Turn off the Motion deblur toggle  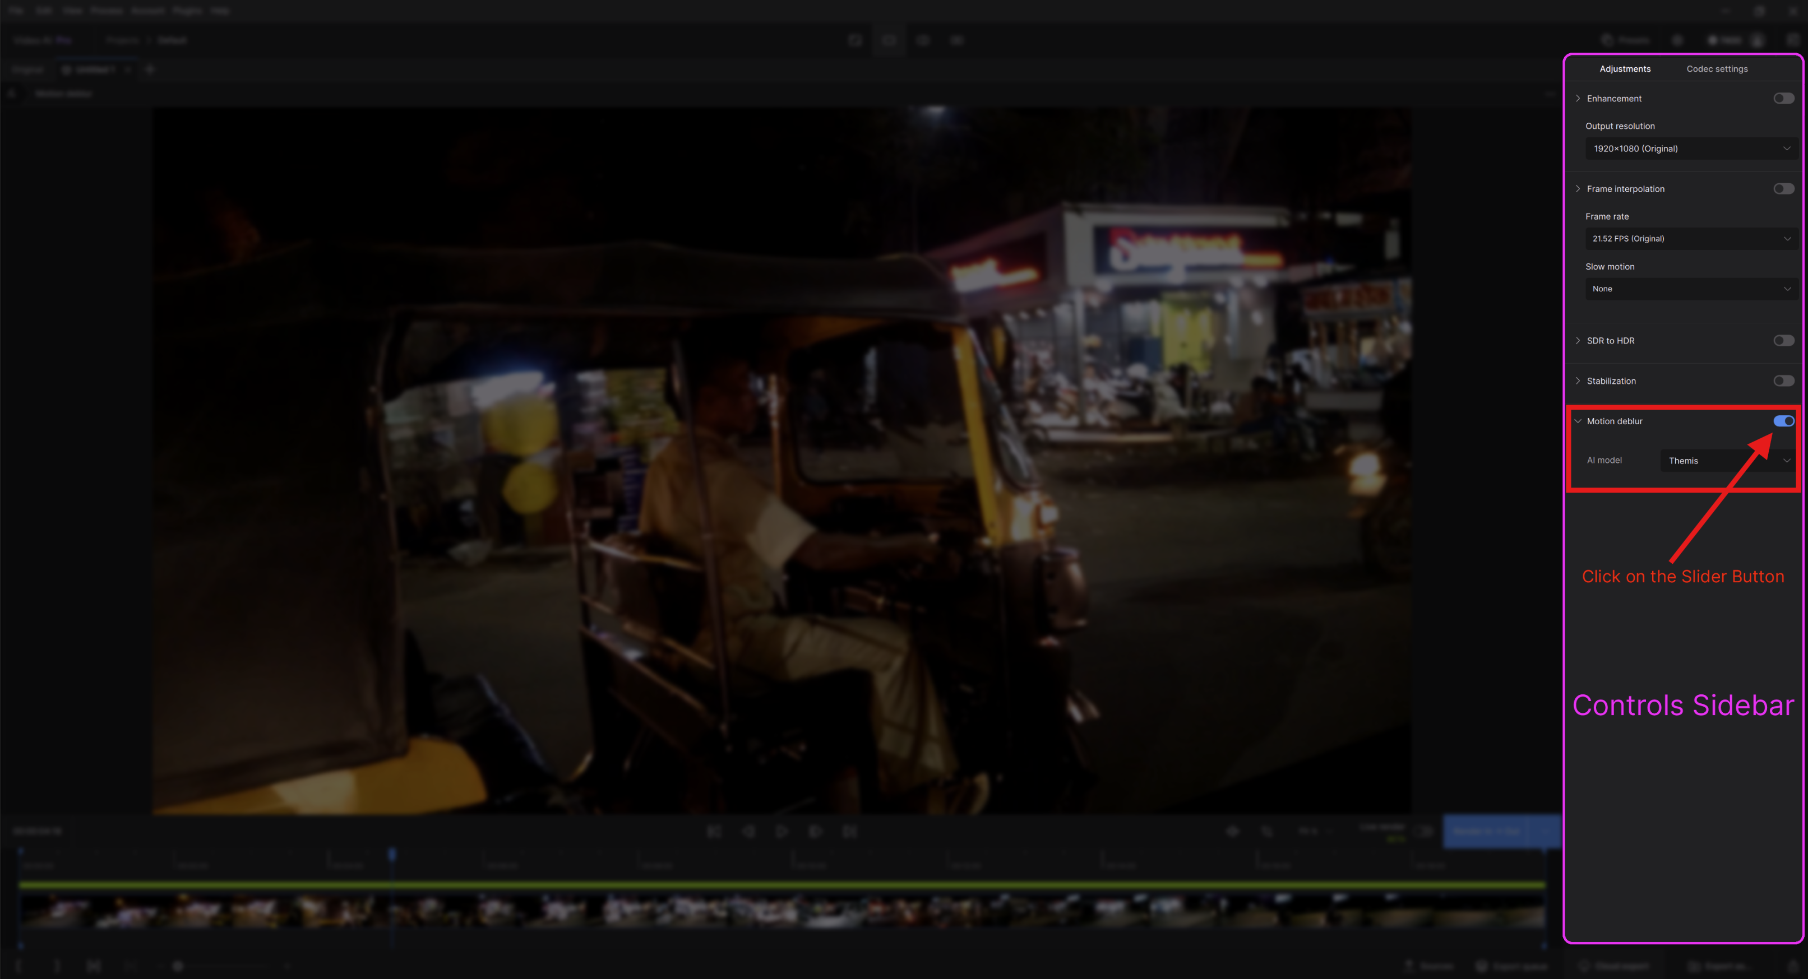pos(1783,421)
